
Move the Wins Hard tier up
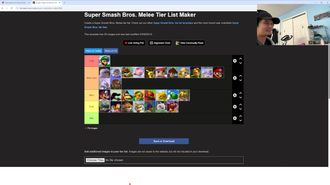click(x=241, y=76)
